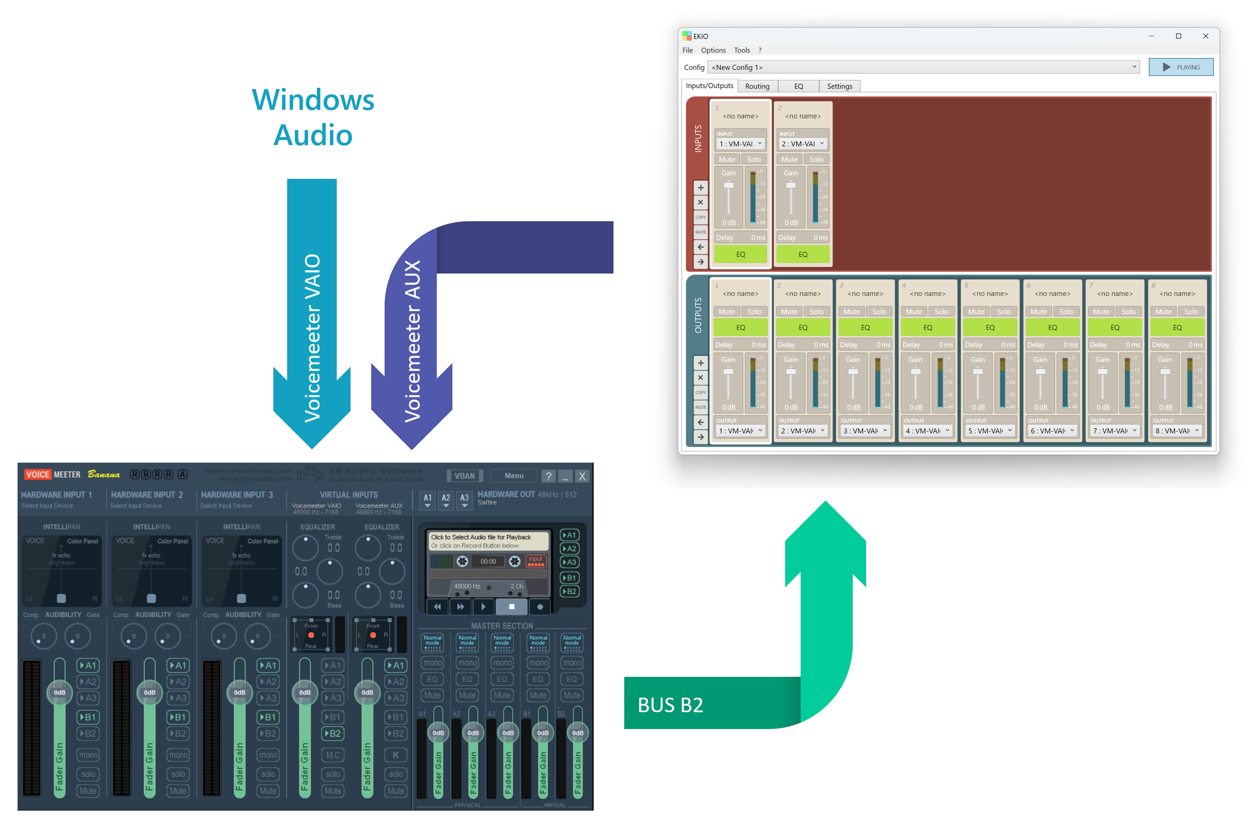Delete the selected EKIO input channel
Viewport: 1249px width, 837px height.
point(700,202)
